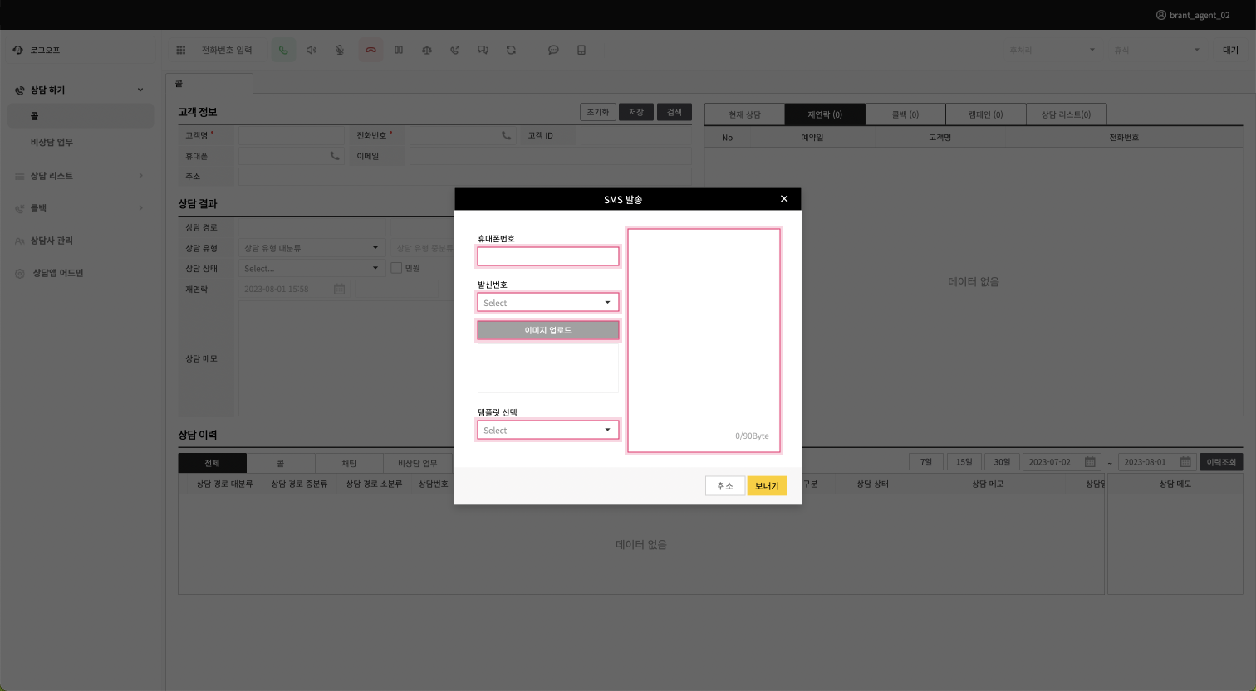The image size is (1256, 691).
Task: Open the 발신번호 Select dropdown
Action: 547,303
